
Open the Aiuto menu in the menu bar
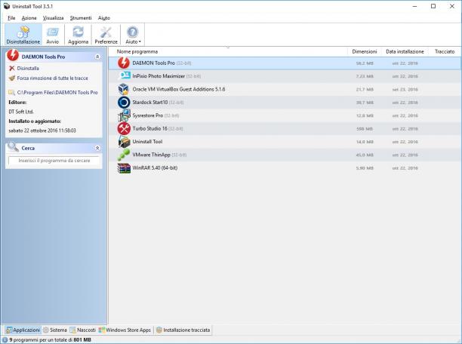[104, 18]
